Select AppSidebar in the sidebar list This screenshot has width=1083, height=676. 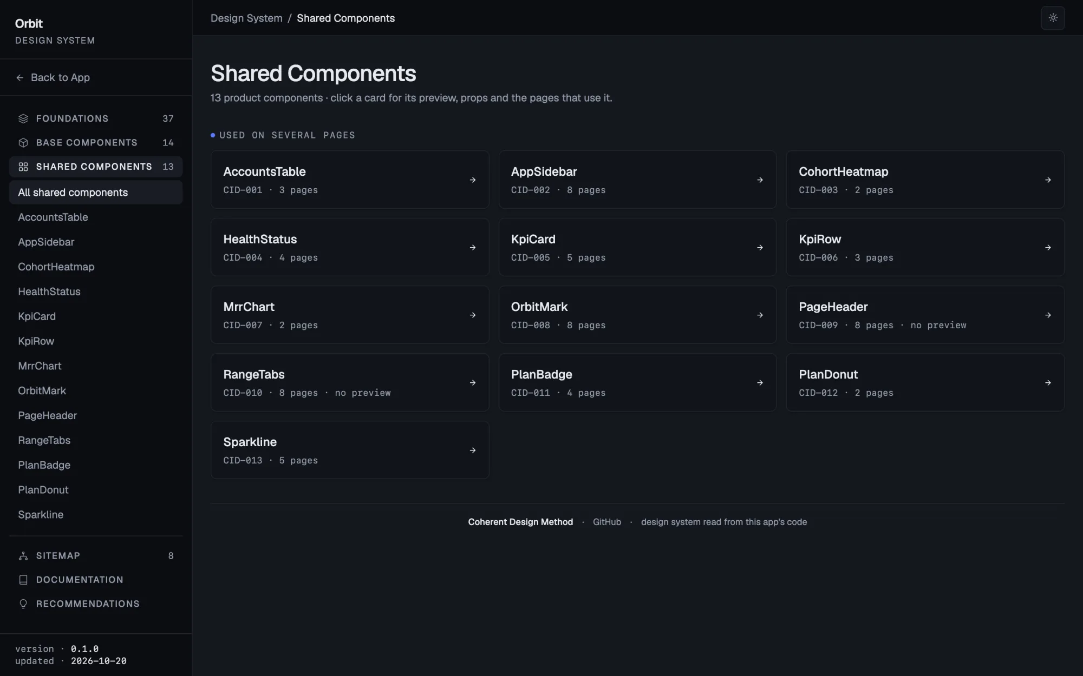[x=96, y=242]
